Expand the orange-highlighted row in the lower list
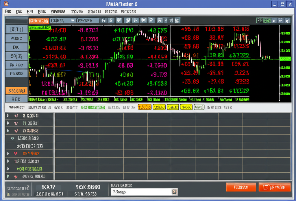This screenshot has width=296, height=201. point(8,154)
